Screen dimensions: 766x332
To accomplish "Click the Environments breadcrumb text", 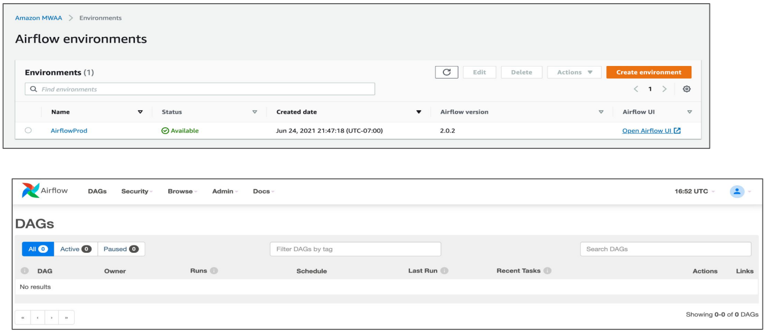I will point(101,18).
